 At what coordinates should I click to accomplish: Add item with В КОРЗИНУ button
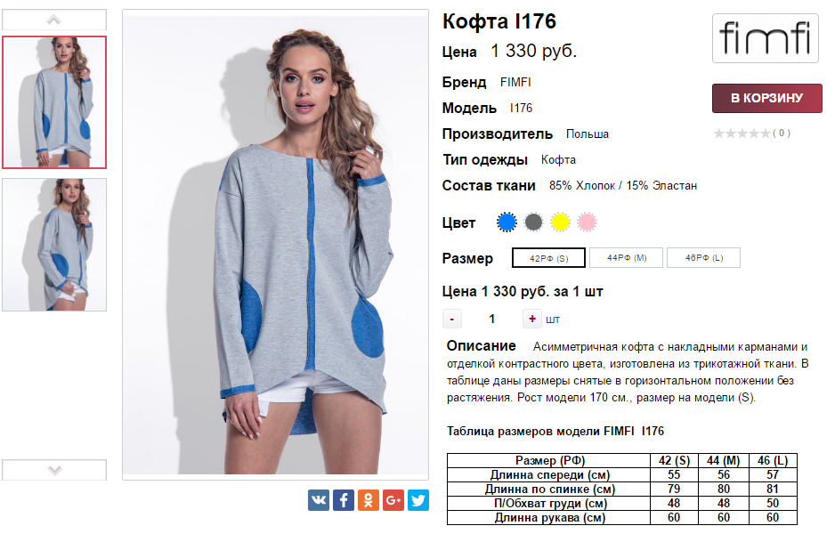tap(766, 98)
